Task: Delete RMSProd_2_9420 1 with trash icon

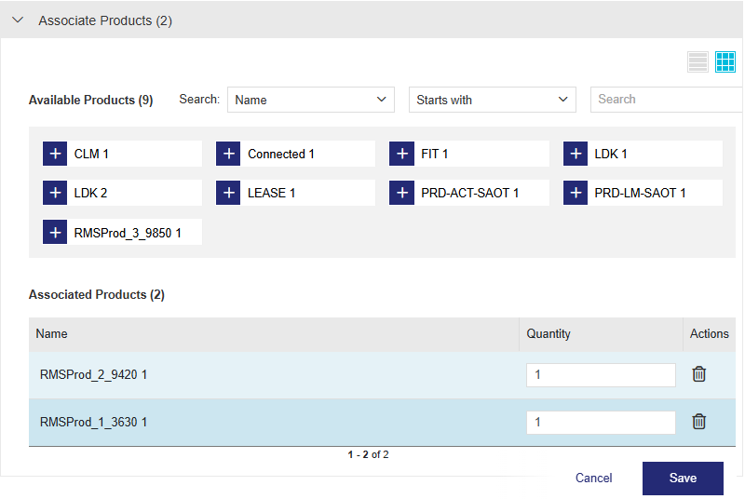Action: (x=698, y=374)
